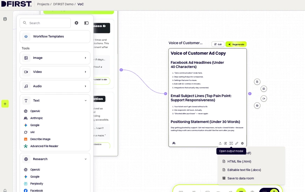Click the Facebook Ad Headlines heading
The width and height of the screenshot is (305, 192).
point(197,64)
